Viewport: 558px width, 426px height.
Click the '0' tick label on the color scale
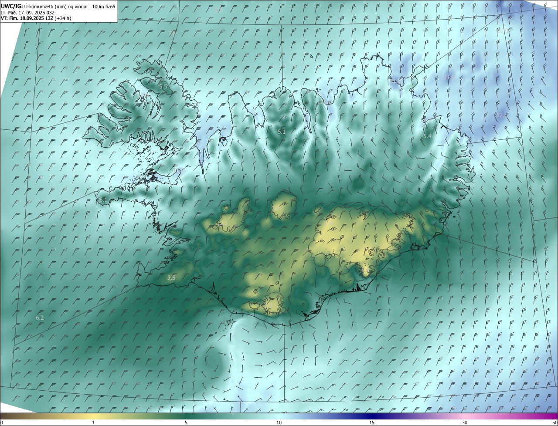point(2,423)
